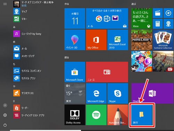Jump to letter り in app list
This screenshot has height=131, width=174.
[x=14, y=101]
